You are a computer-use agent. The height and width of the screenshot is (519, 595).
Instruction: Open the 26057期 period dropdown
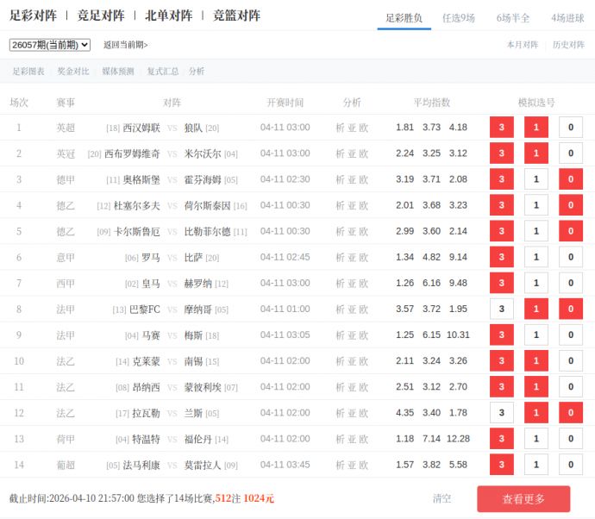point(49,45)
